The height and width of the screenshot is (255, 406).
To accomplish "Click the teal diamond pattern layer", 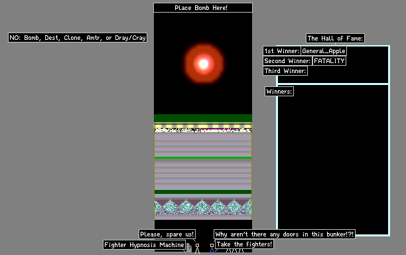I will click(x=203, y=207).
